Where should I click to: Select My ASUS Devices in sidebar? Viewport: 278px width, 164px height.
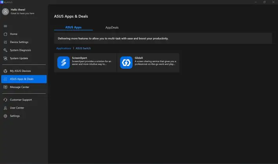click(20, 71)
